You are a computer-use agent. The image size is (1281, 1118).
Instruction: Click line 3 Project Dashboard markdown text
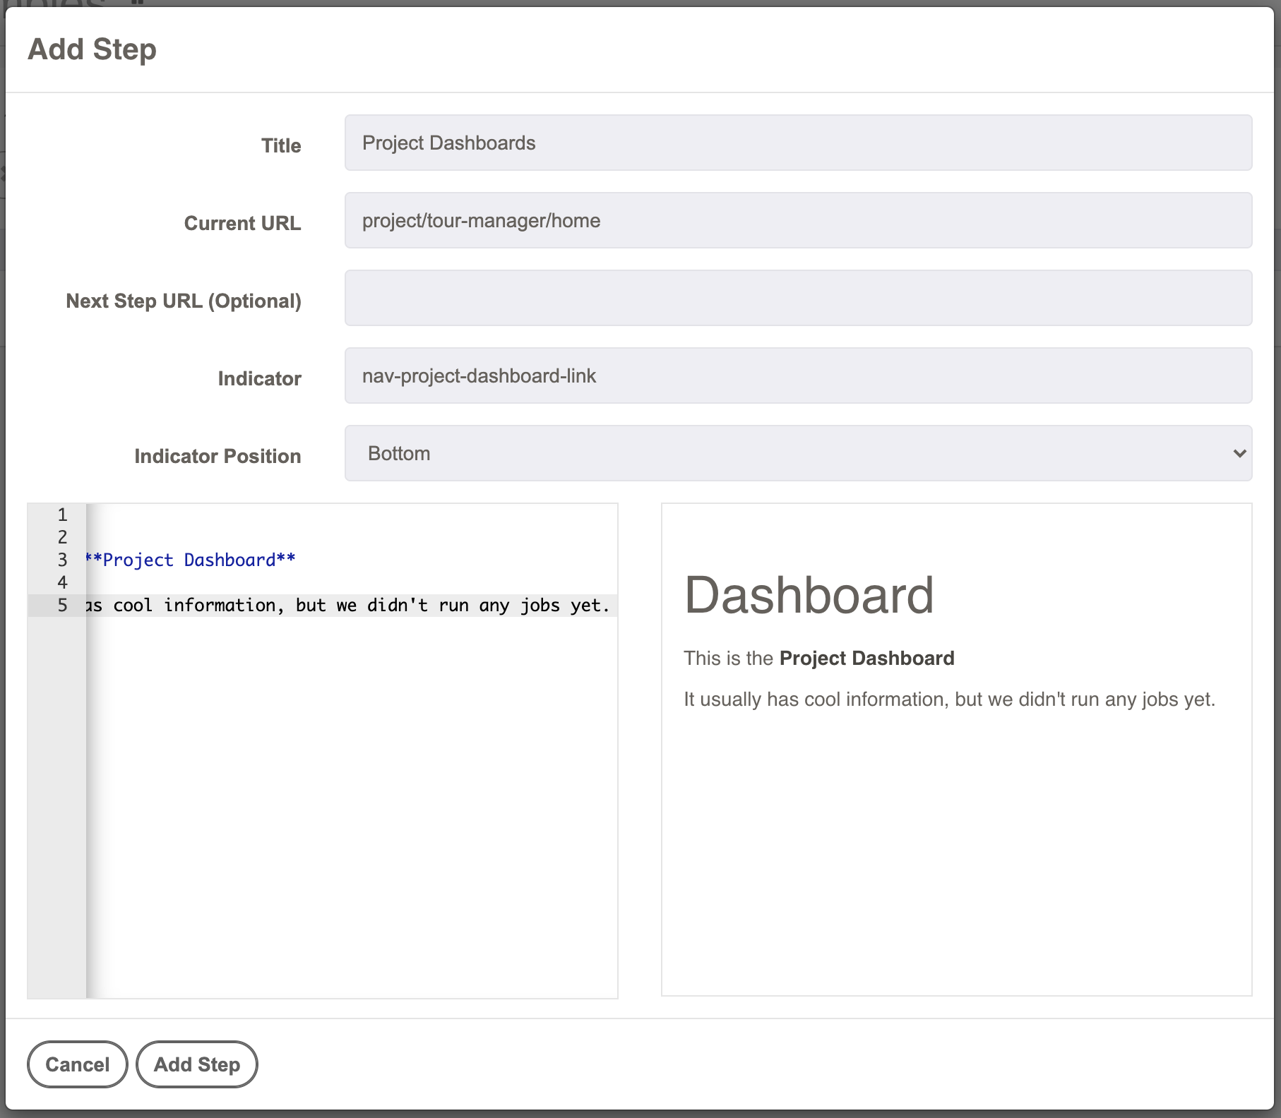click(191, 560)
